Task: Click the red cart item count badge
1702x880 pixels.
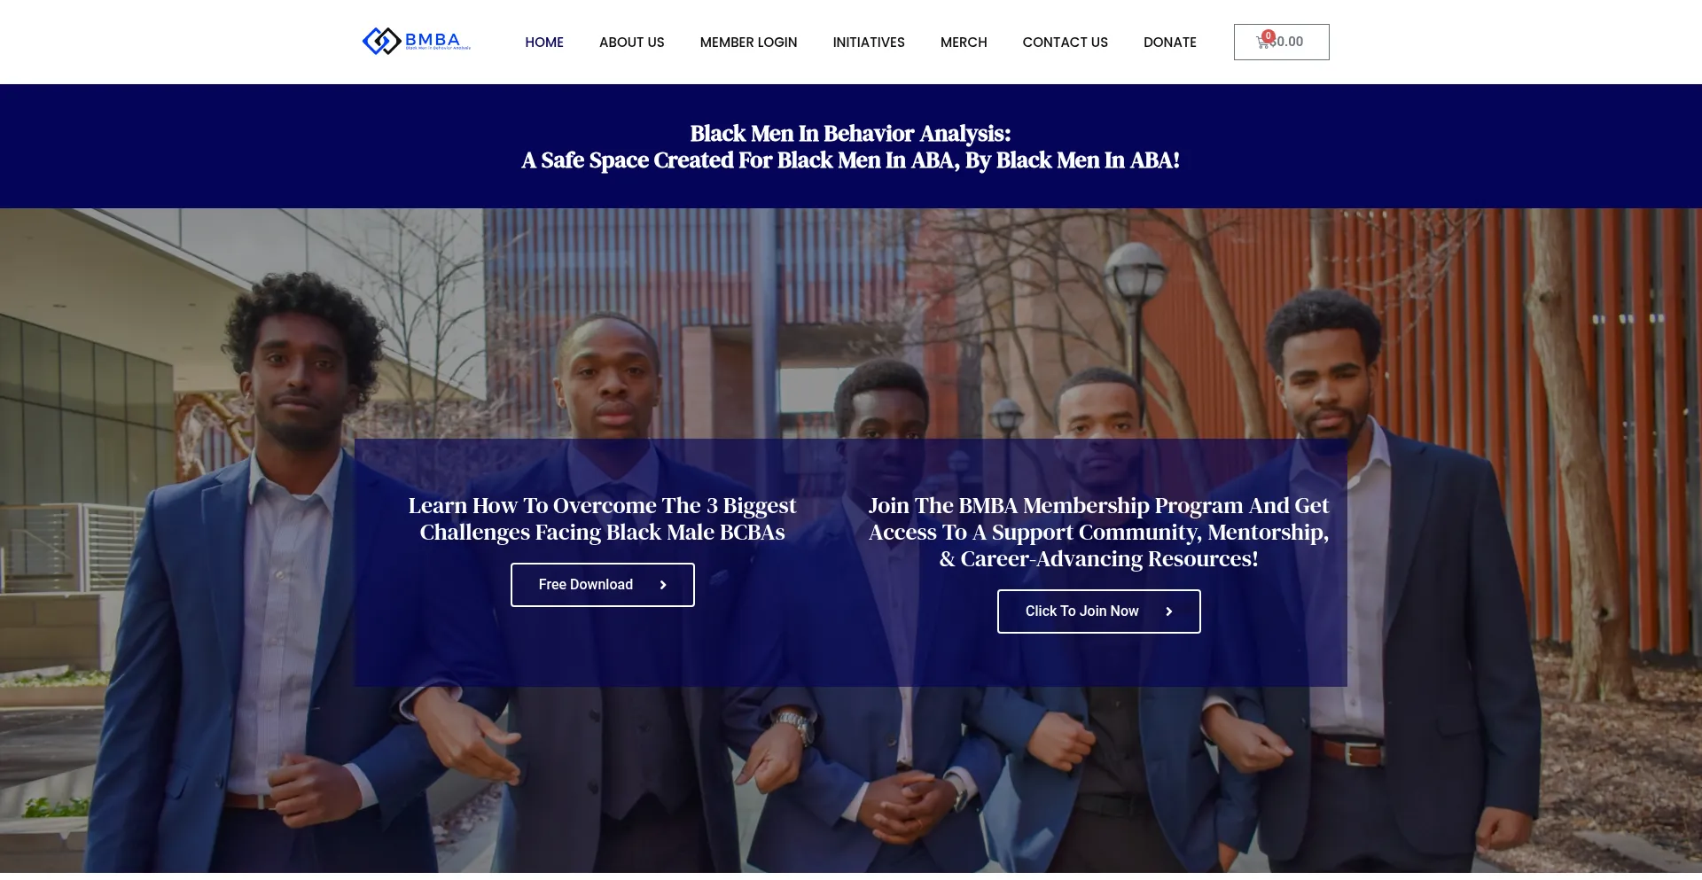Action: (x=1269, y=36)
